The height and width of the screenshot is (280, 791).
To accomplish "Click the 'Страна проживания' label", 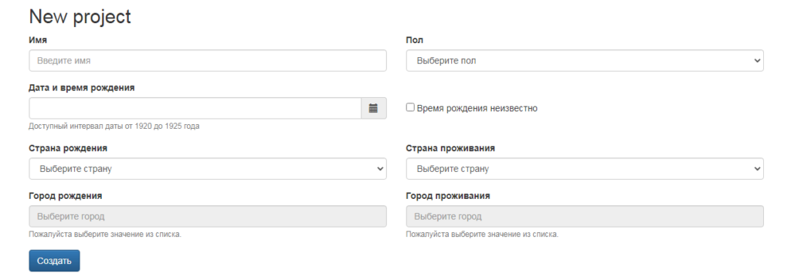I will pyautogui.click(x=450, y=149).
